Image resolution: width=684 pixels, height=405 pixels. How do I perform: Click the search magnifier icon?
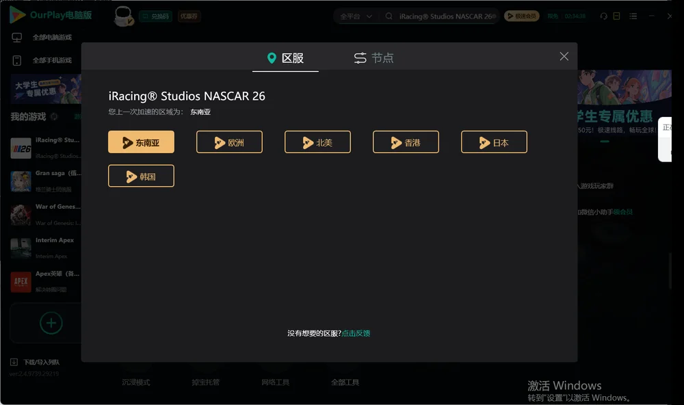389,16
